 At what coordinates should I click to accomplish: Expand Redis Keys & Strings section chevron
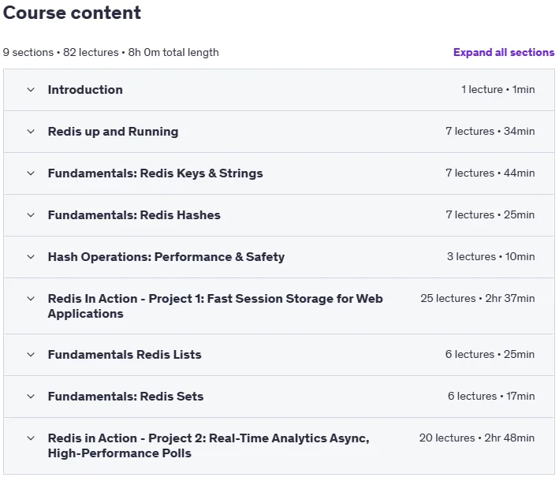(31, 173)
